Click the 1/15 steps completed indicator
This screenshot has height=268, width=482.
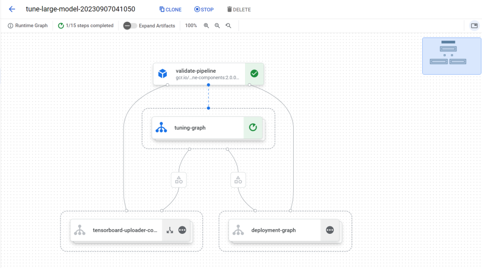pyautogui.click(x=86, y=26)
